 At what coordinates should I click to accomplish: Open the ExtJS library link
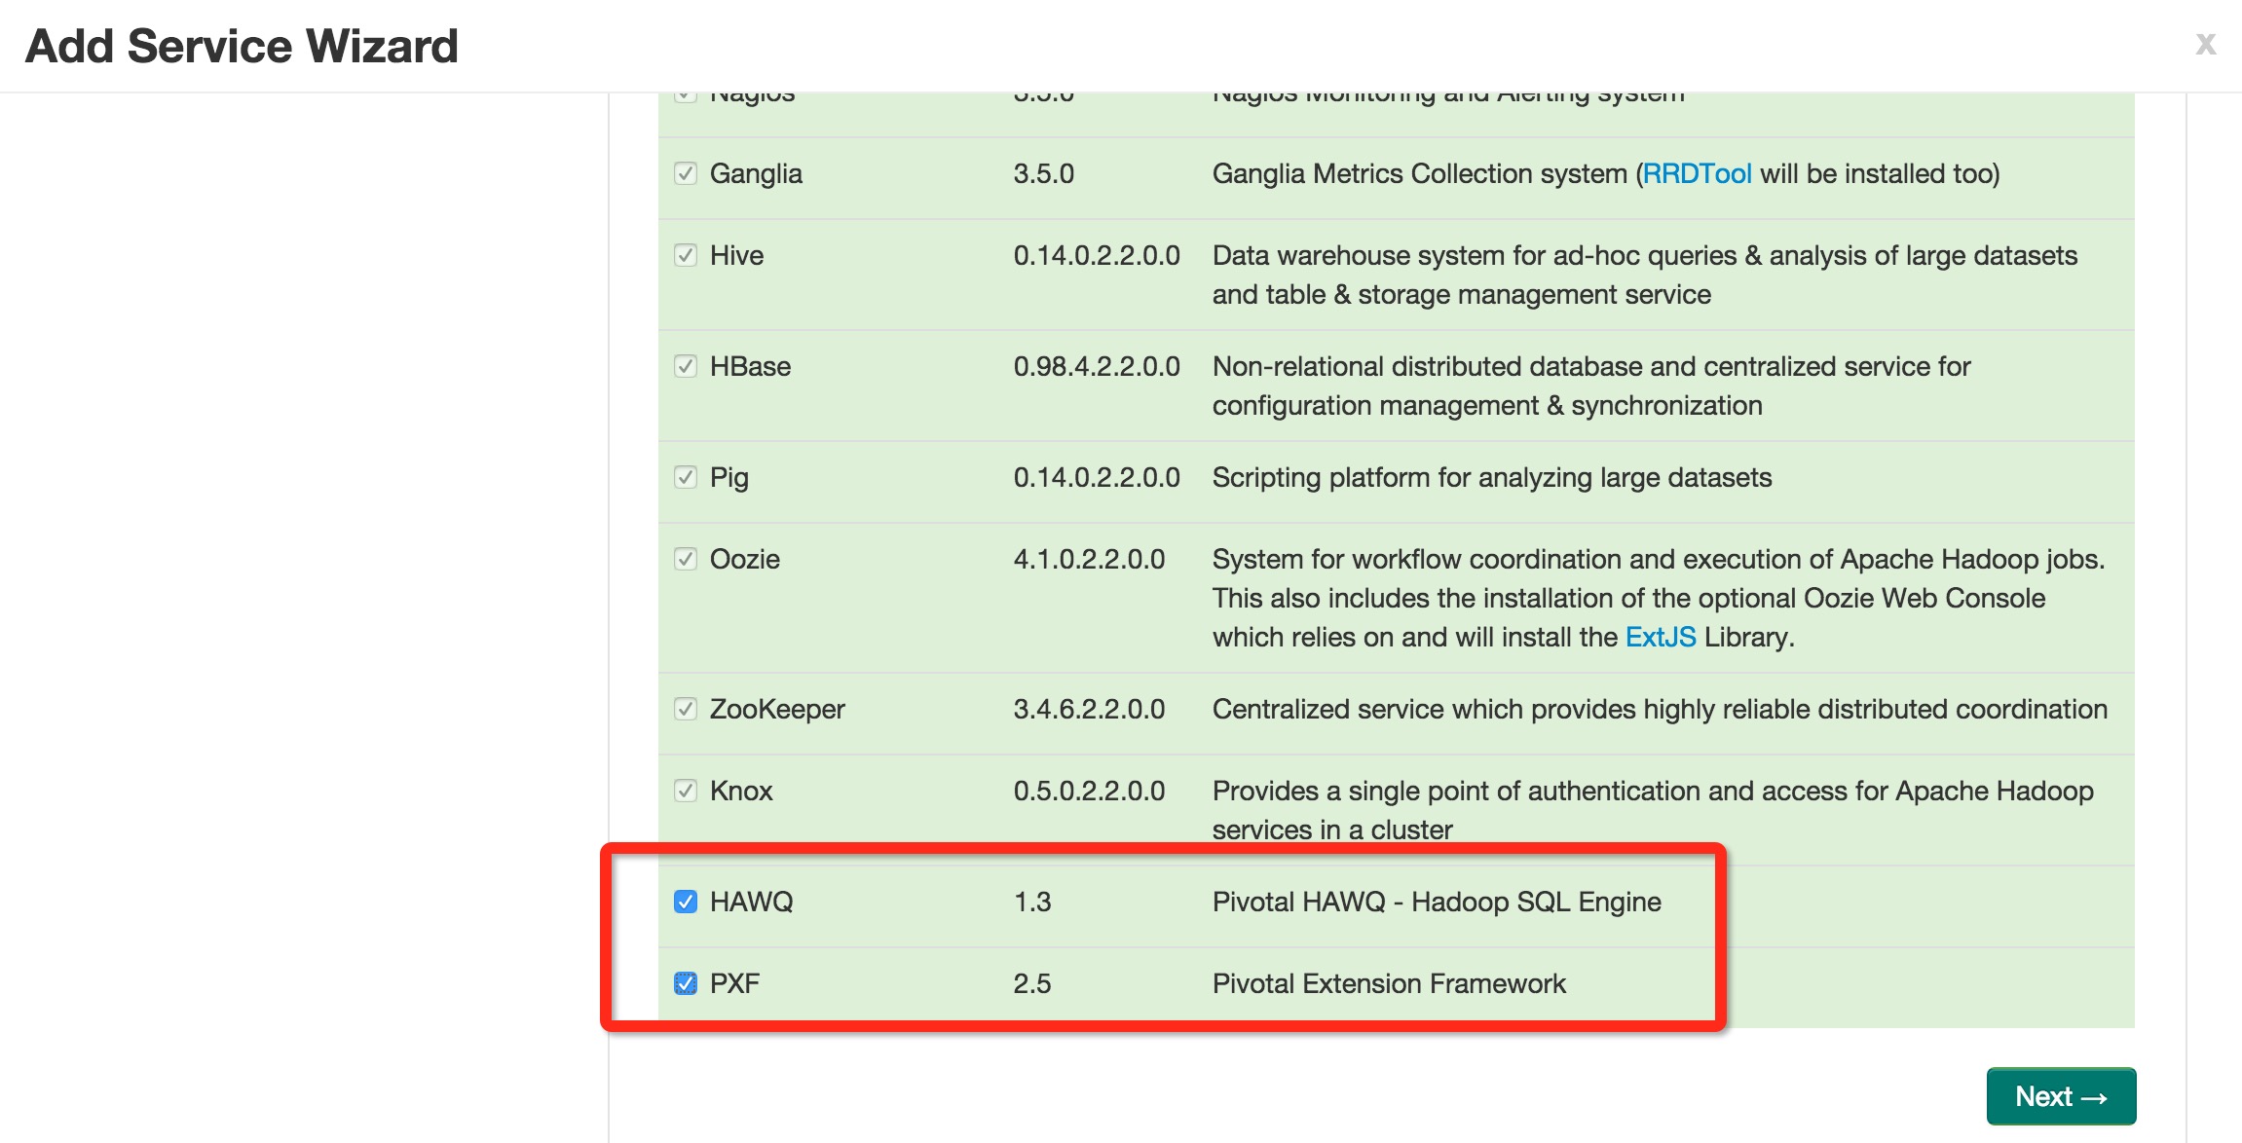pyautogui.click(x=1661, y=637)
